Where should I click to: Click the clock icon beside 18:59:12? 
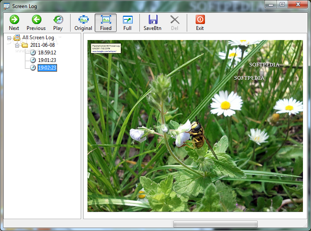coord(33,53)
